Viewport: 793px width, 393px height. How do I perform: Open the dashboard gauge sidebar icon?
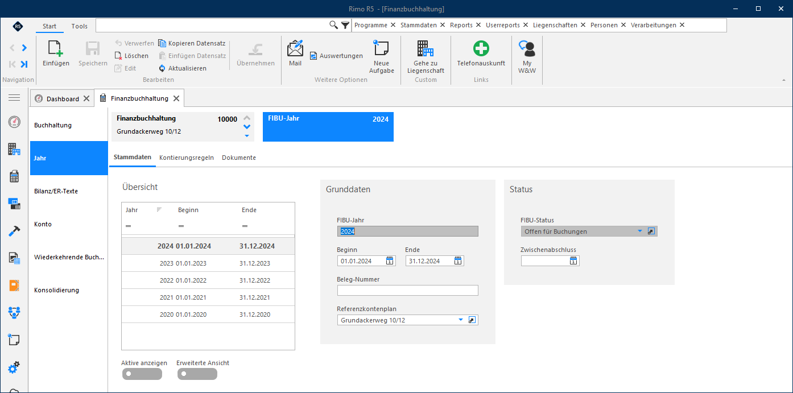pos(14,122)
